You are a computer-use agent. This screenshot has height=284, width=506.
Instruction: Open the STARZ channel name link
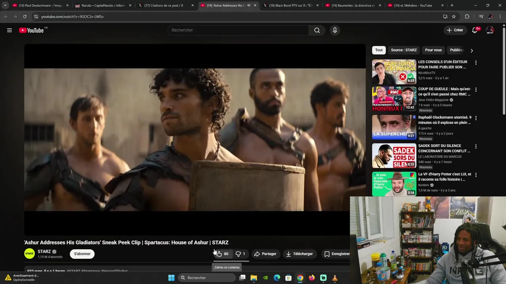(44, 252)
